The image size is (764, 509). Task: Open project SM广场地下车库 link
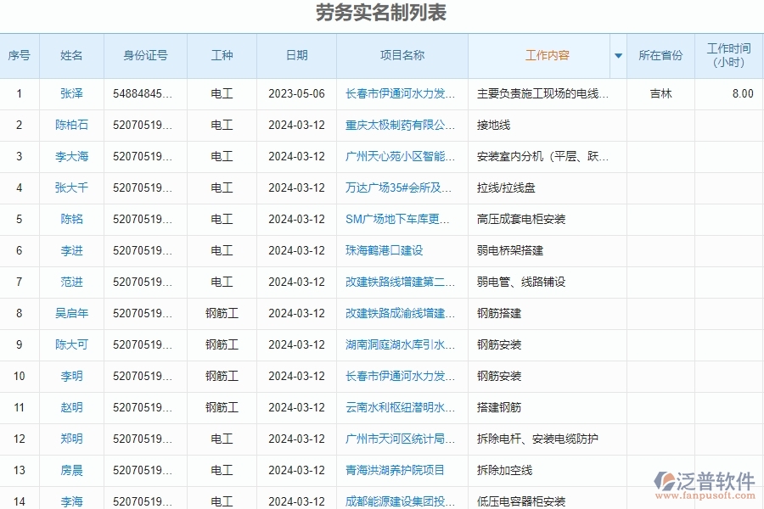click(396, 219)
